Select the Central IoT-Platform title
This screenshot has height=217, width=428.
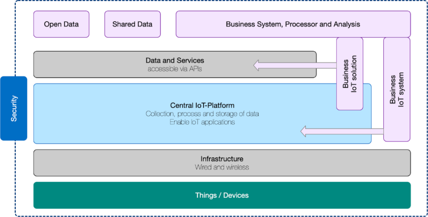click(x=202, y=105)
